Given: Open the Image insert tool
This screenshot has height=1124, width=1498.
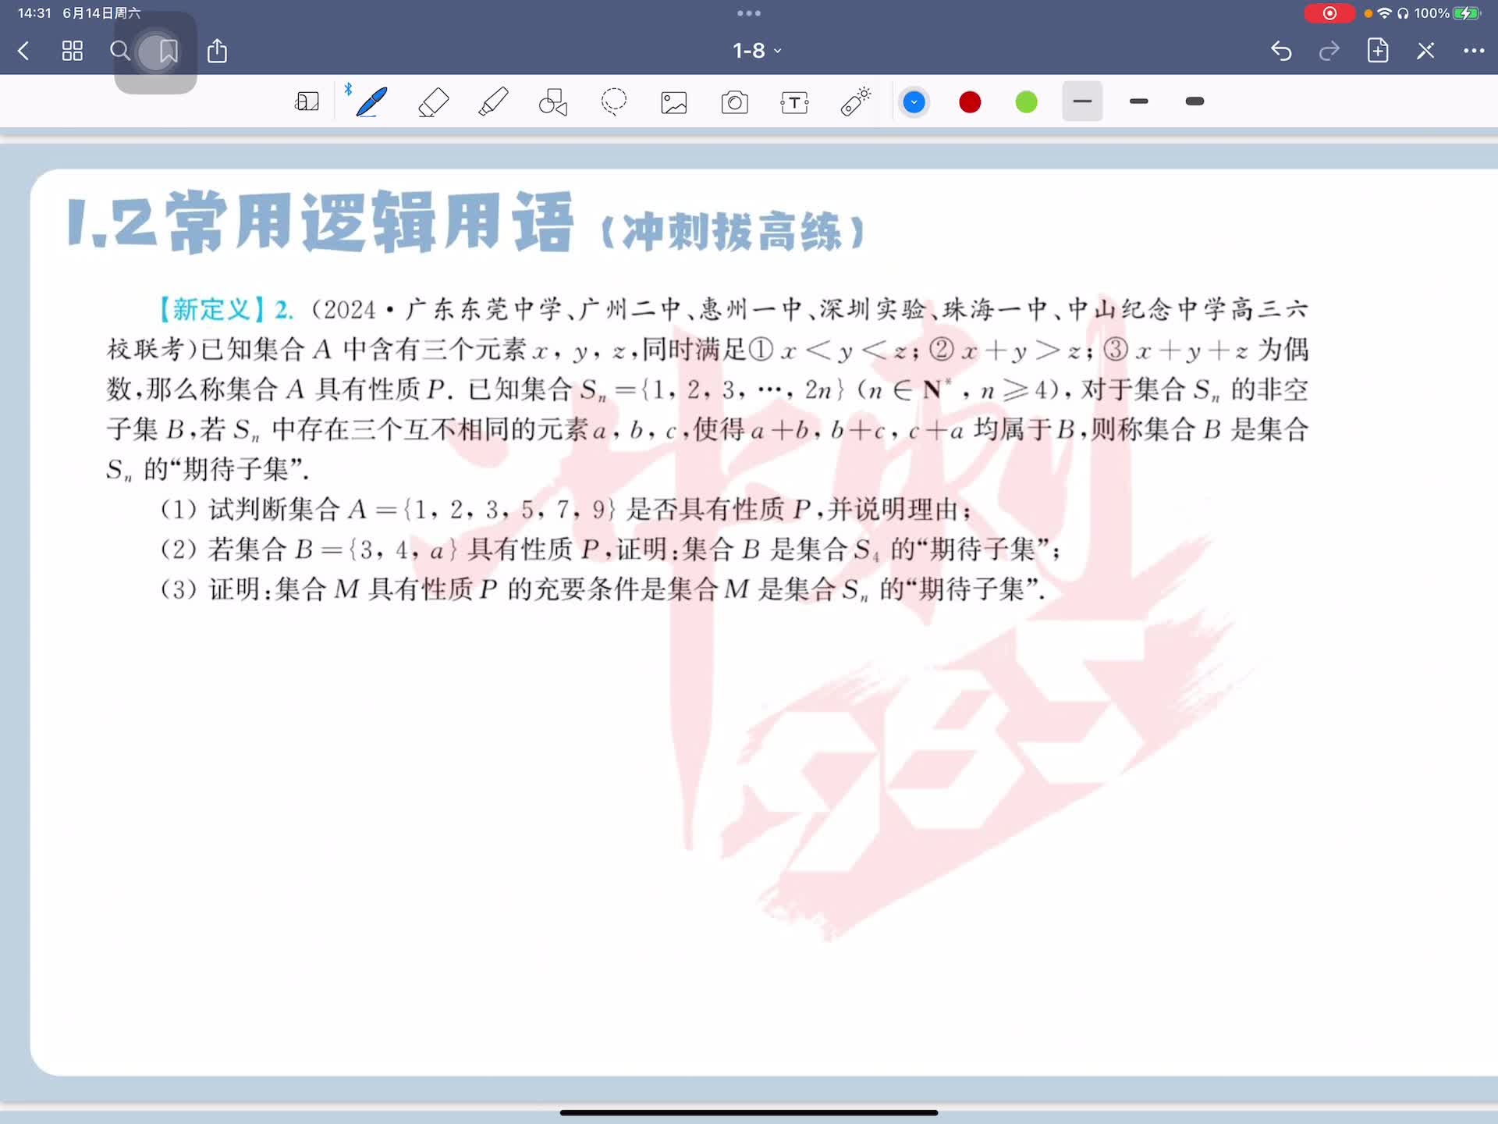Looking at the screenshot, I should click(x=674, y=102).
